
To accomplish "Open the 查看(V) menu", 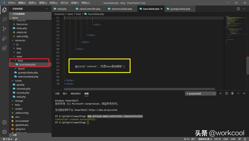I will pyautogui.click(x=43, y=3).
